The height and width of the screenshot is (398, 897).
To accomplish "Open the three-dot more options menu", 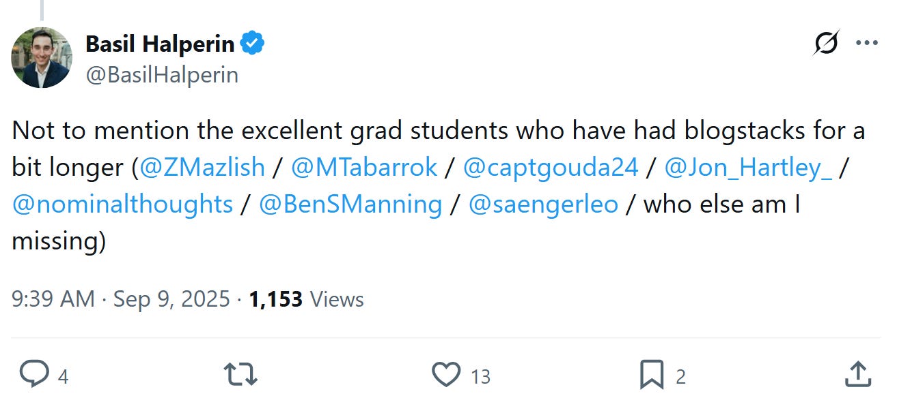I will pos(866,44).
